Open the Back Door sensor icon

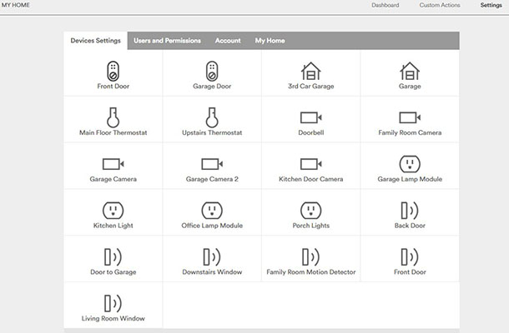click(410, 211)
